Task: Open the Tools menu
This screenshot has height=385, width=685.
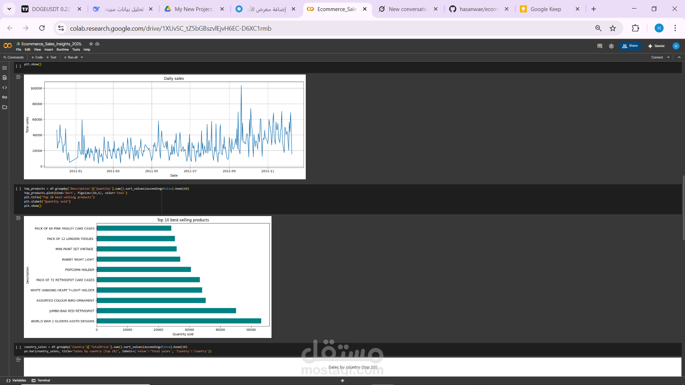Action: (76, 50)
